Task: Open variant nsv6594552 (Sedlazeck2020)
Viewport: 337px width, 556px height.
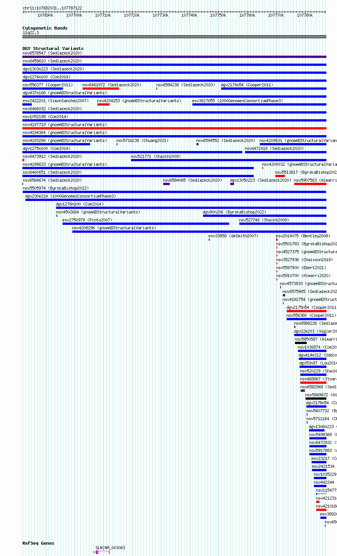Action: coord(226,140)
